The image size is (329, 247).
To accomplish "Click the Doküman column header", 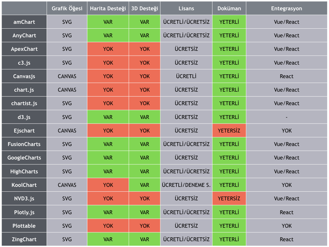I will [229, 8].
